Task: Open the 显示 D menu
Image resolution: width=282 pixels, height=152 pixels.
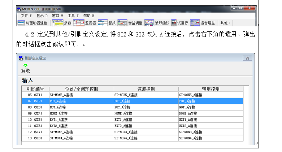Action: [42, 16]
